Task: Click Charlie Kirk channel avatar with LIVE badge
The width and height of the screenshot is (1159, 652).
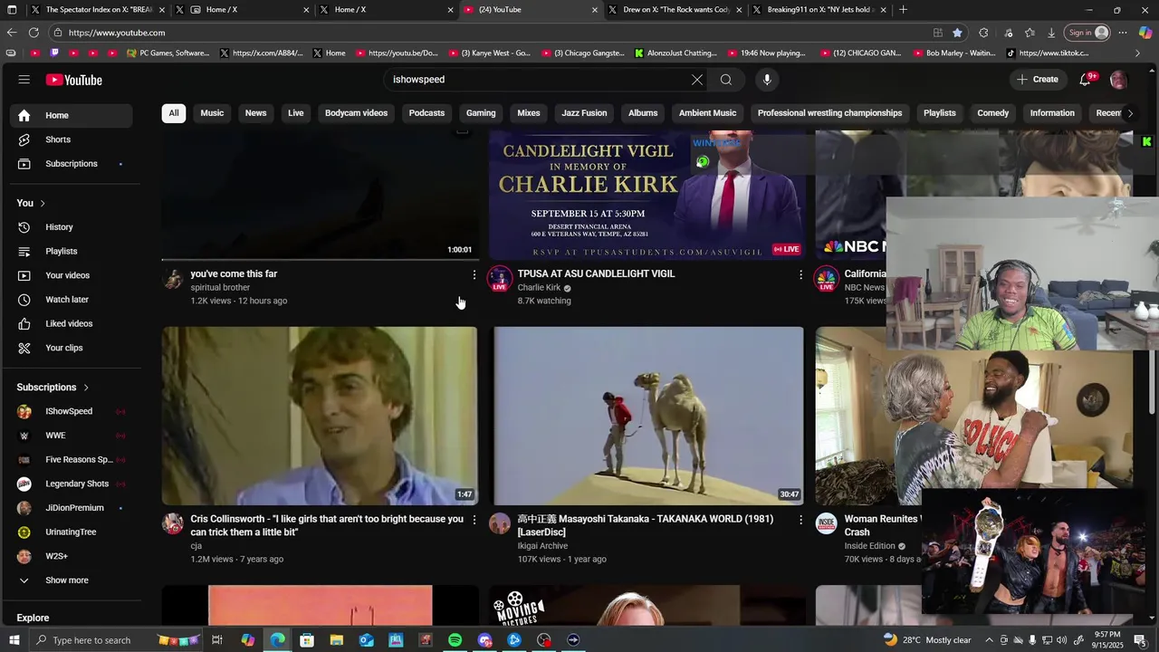Action: (x=500, y=279)
